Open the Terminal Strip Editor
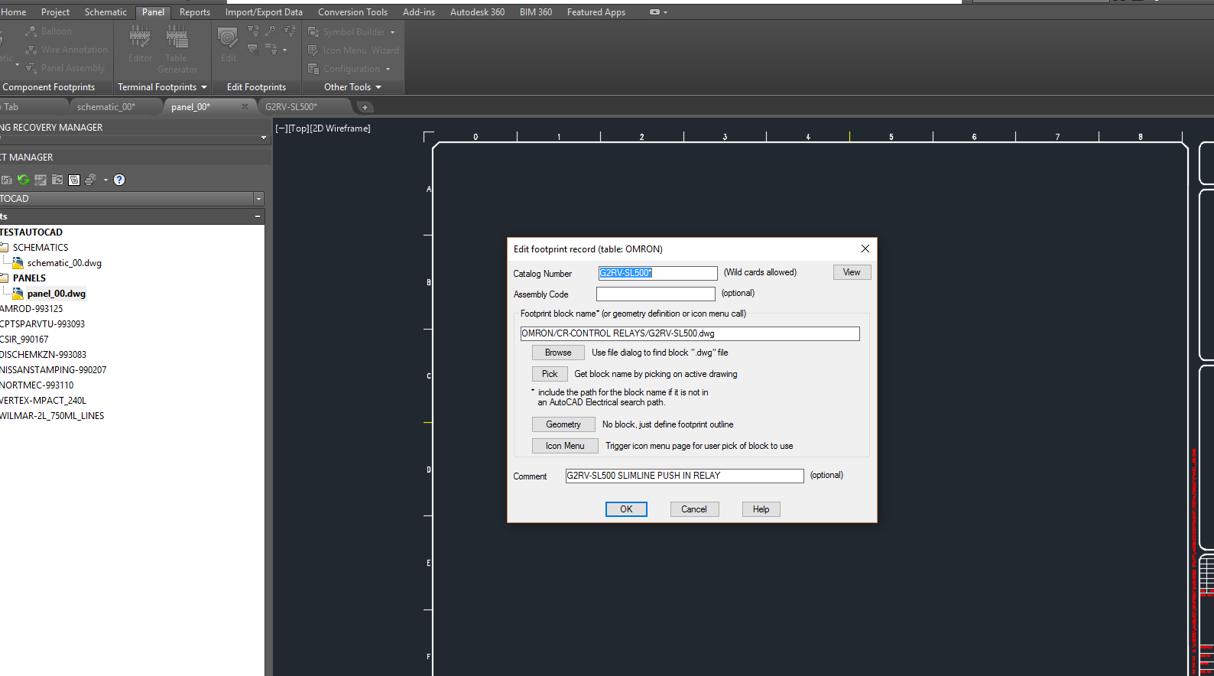 140,44
